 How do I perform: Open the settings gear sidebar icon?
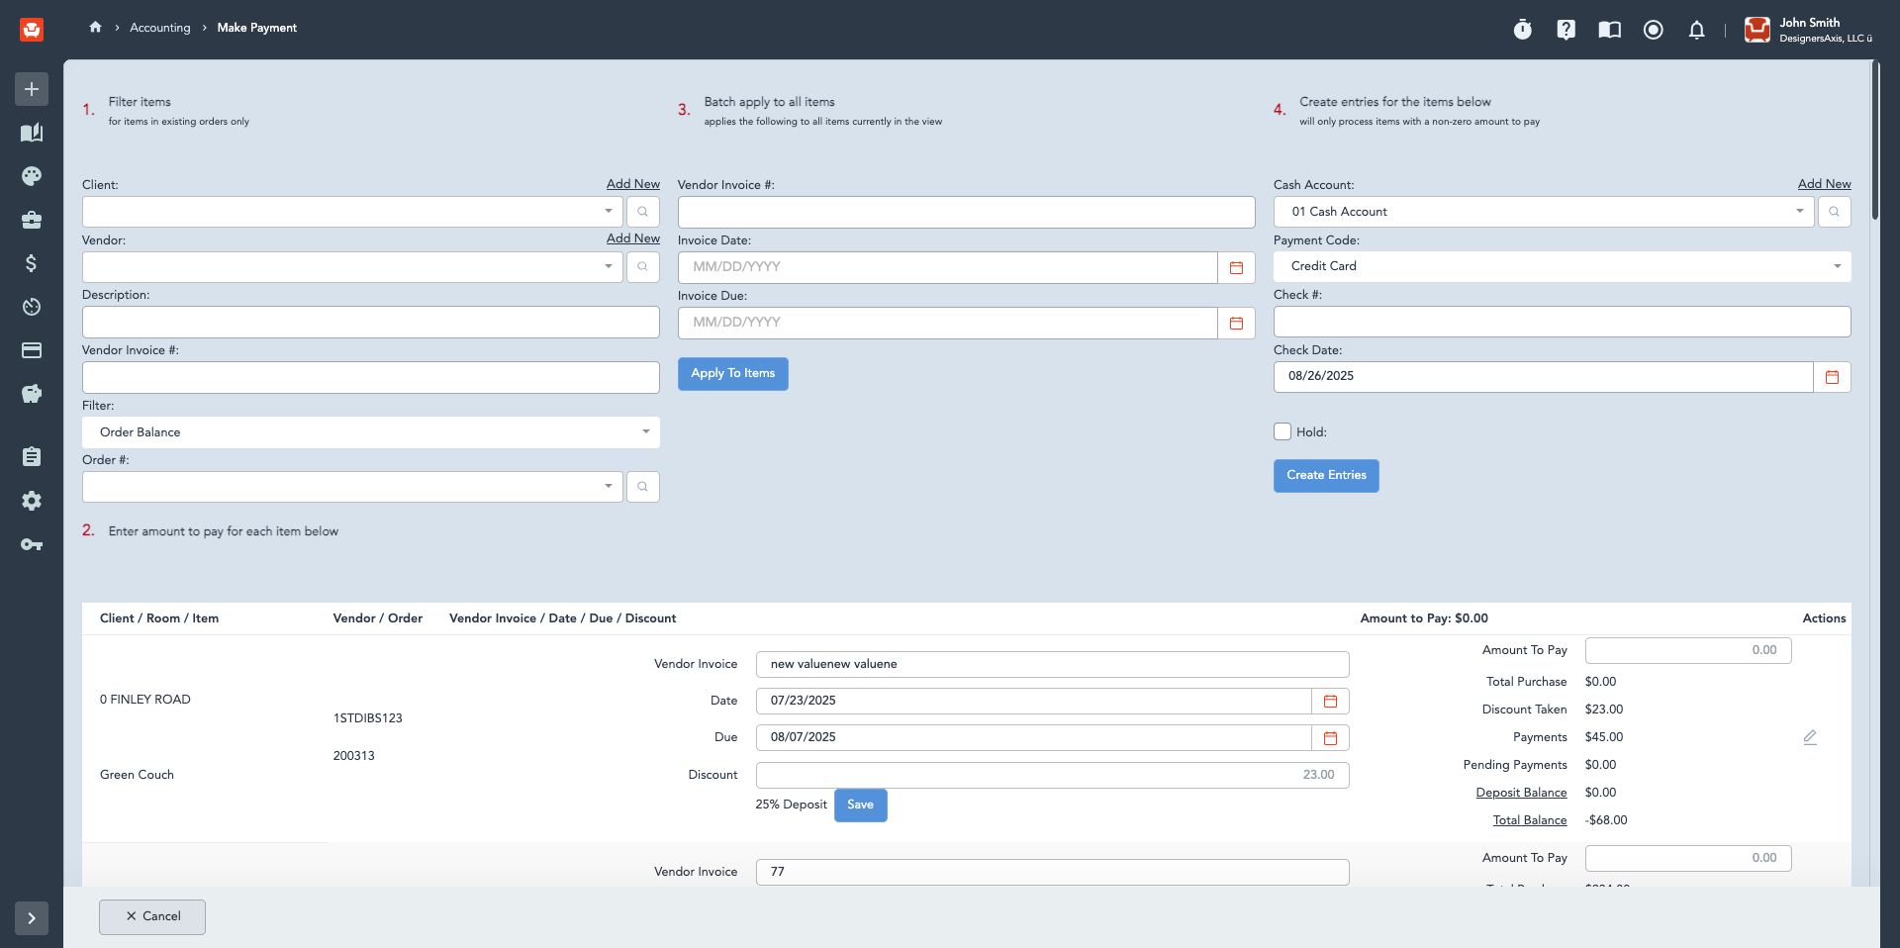tap(32, 501)
